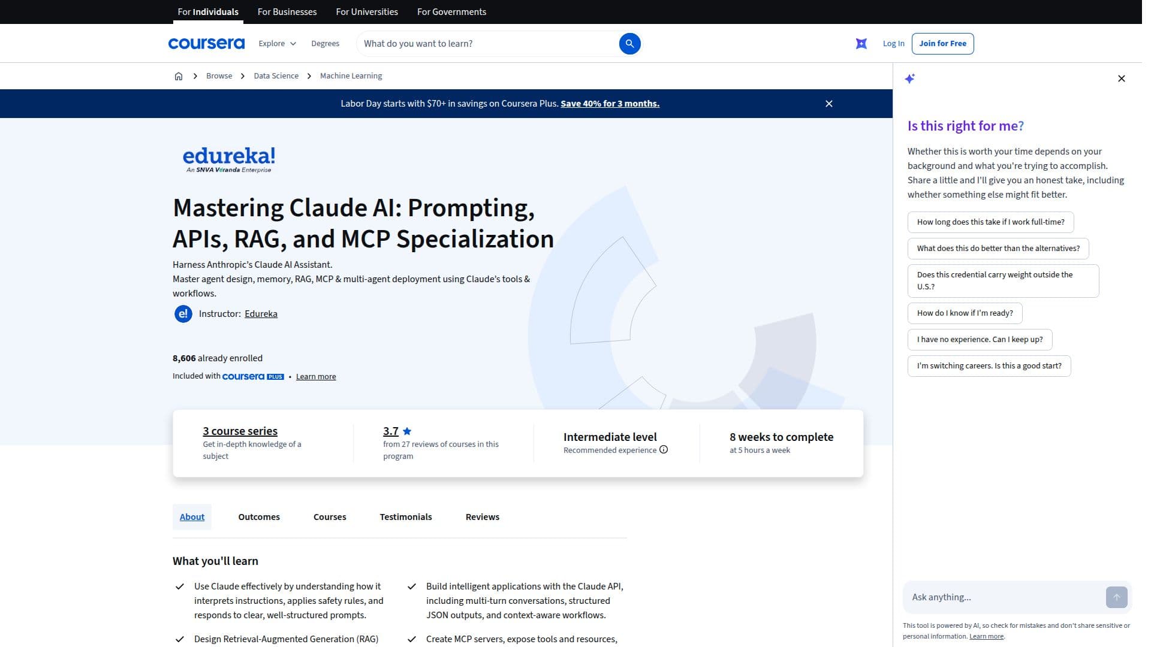Viewport: 1151px width, 647px height.
Task: Click the send arrow in Ask anything box
Action: pos(1116,597)
